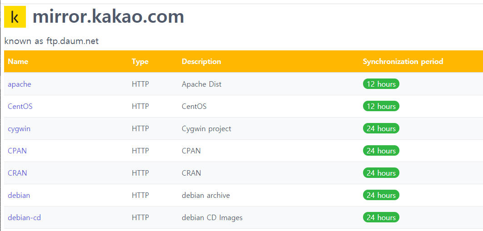Click the 'known as ftp.daum.net' text
Viewport: 483px width, 231px height.
coord(51,41)
